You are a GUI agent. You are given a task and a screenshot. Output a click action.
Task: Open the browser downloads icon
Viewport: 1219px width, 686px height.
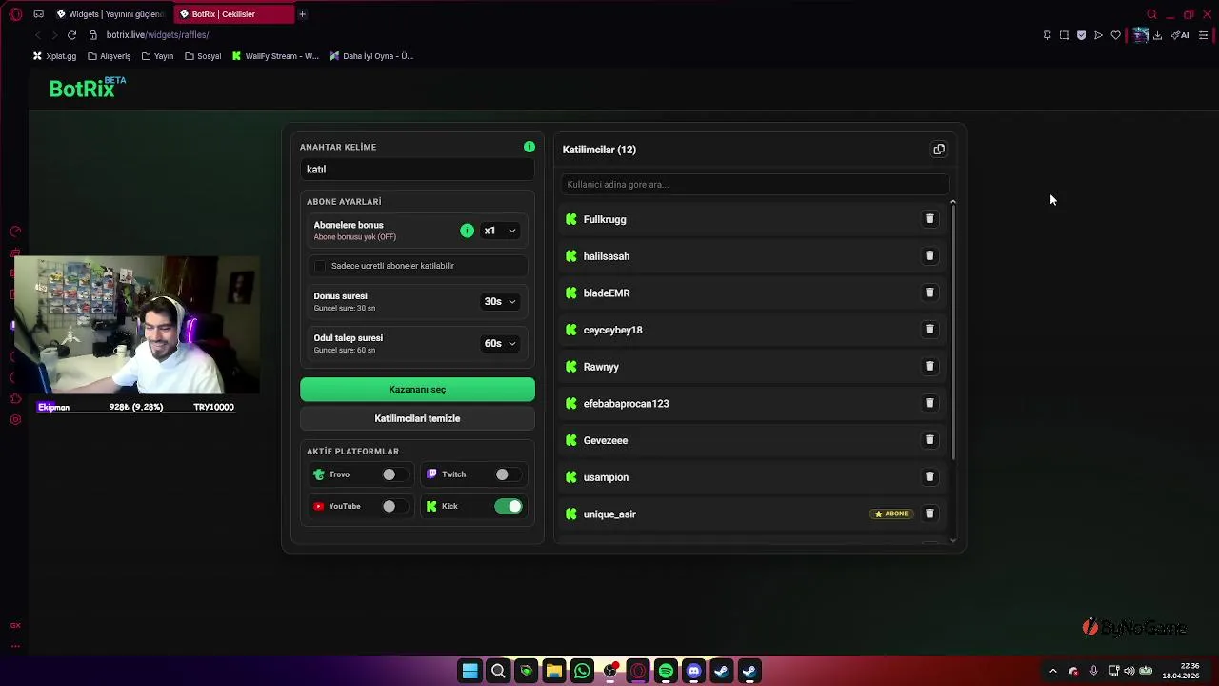[1157, 35]
